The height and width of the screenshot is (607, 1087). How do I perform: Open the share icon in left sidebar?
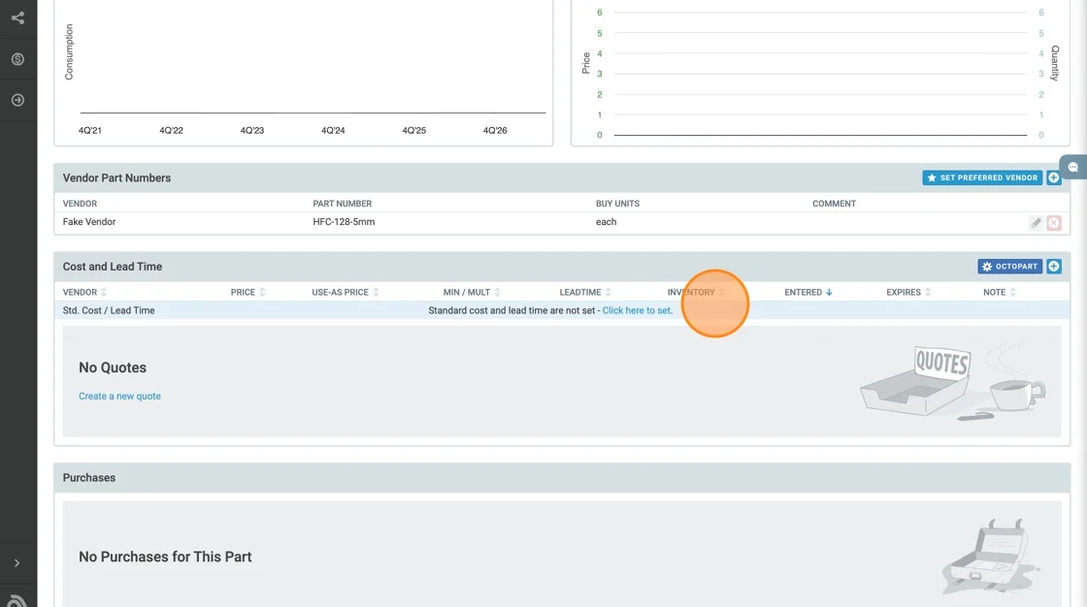[17, 17]
